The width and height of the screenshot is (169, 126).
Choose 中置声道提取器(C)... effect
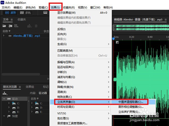pyautogui.click(x=133, y=102)
